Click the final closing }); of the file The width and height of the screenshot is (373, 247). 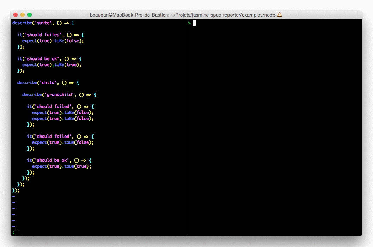coord(16,190)
